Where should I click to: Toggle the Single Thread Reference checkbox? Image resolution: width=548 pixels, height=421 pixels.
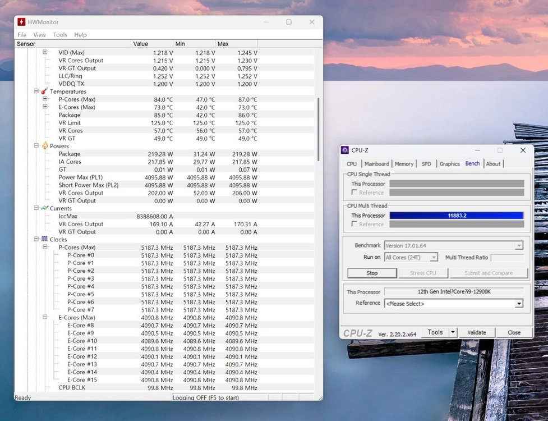(x=354, y=193)
